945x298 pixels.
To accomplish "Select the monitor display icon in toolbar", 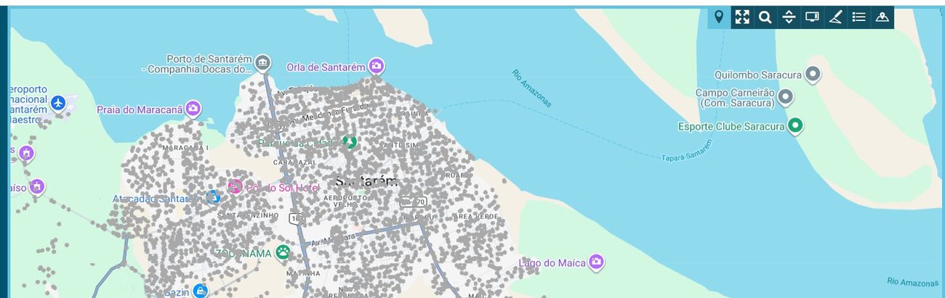I will tap(812, 17).
